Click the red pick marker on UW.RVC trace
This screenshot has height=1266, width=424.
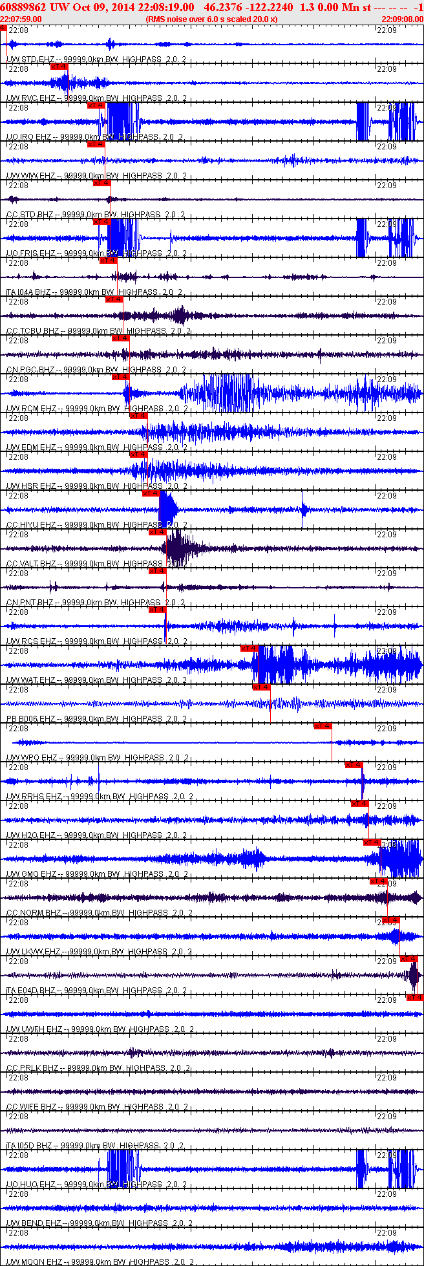coord(59,67)
